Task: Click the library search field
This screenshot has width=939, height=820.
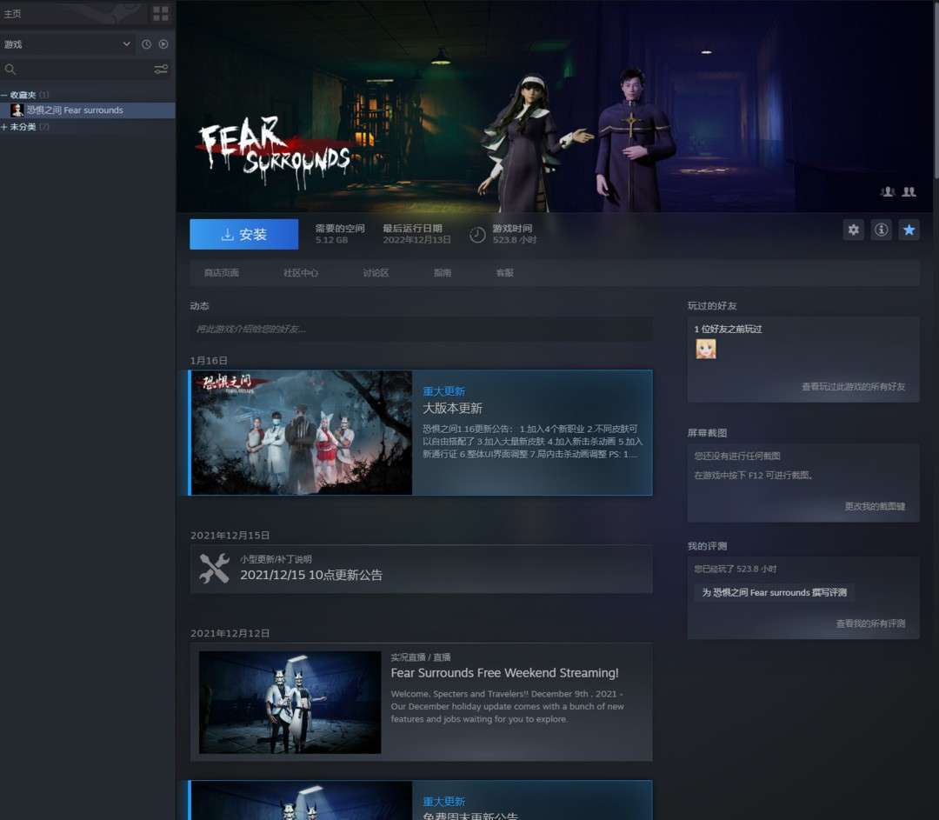Action: click(x=83, y=70)
